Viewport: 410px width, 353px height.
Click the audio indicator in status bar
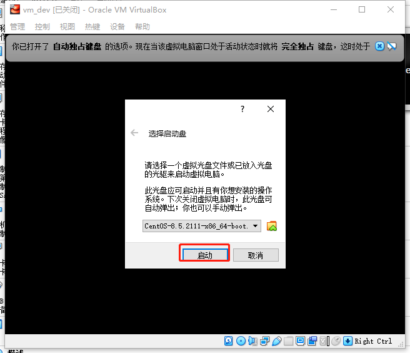click(x=252, y=341)
